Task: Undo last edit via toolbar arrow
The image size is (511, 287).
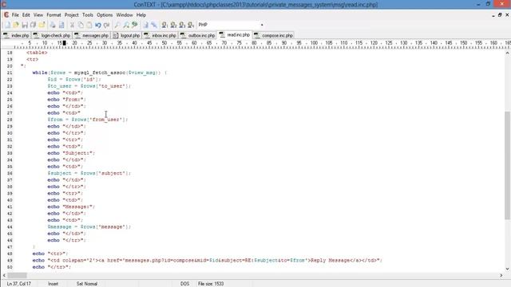Action: (97, 25)
